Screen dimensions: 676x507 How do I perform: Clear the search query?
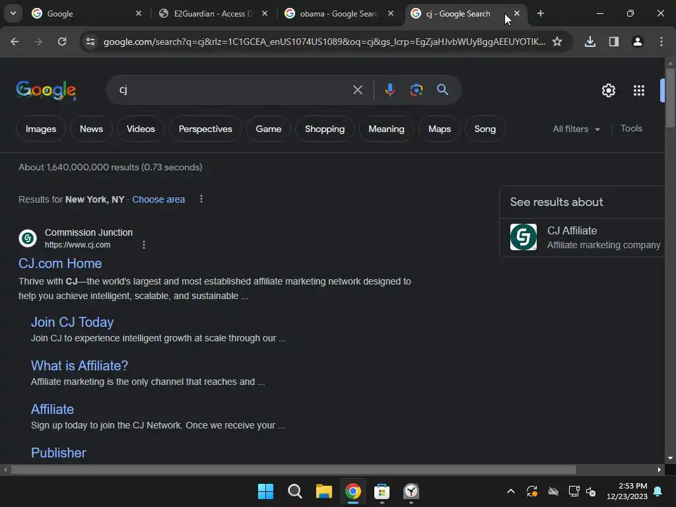click(x=357, y=90)
